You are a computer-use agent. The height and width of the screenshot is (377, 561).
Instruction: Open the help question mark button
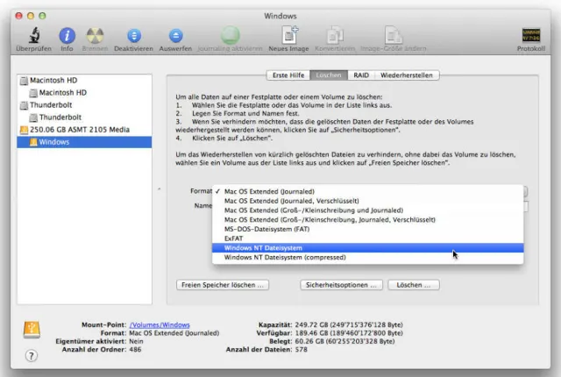32,356
